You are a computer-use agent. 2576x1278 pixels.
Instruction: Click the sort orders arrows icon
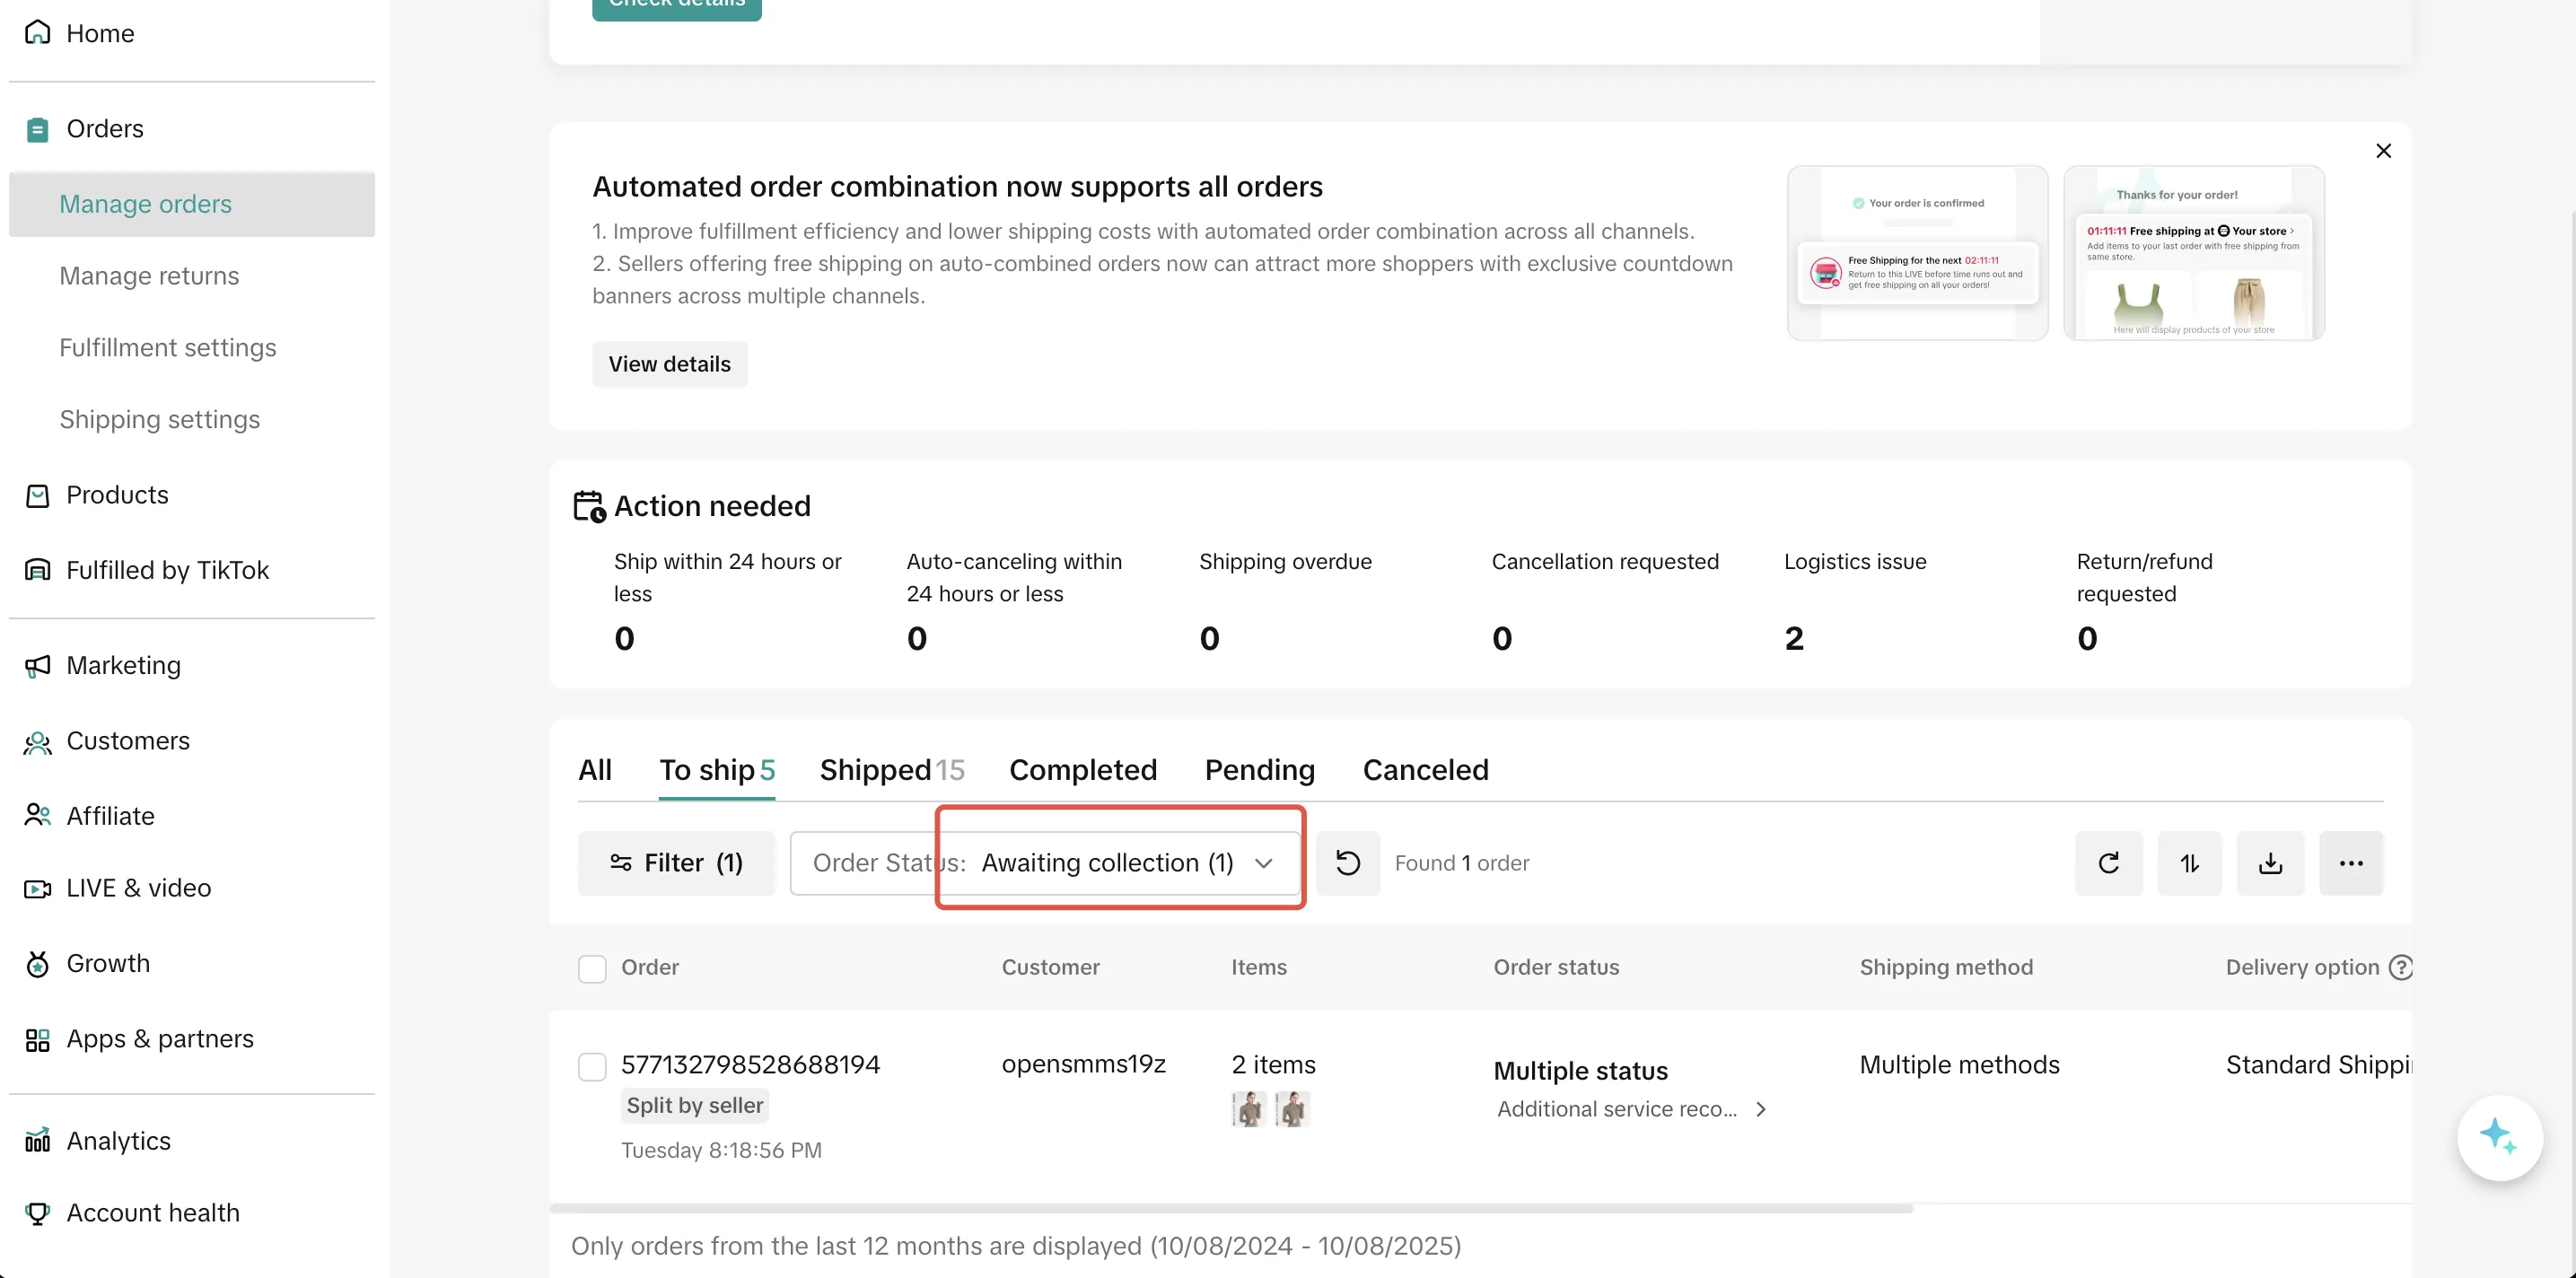2189,863
